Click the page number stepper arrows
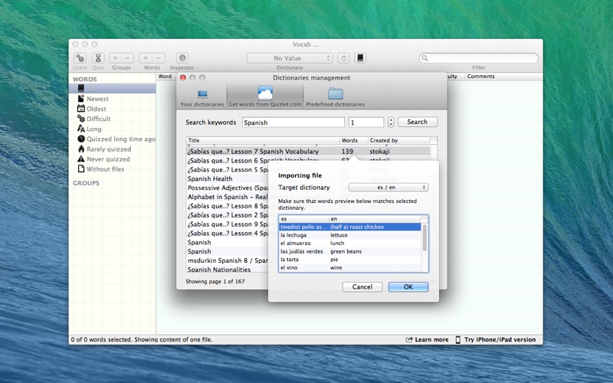This screenshot has height=383, width=613. point(391,123)
